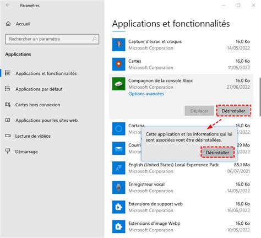Go to Cartes hors connexion

tap(37, 105)
